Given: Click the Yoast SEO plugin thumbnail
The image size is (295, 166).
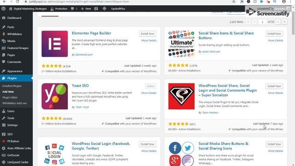Looking at the screenshot, I should click(54, 96).
